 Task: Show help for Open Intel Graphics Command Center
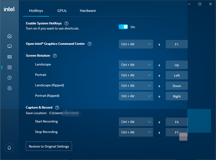click(89, 44)
